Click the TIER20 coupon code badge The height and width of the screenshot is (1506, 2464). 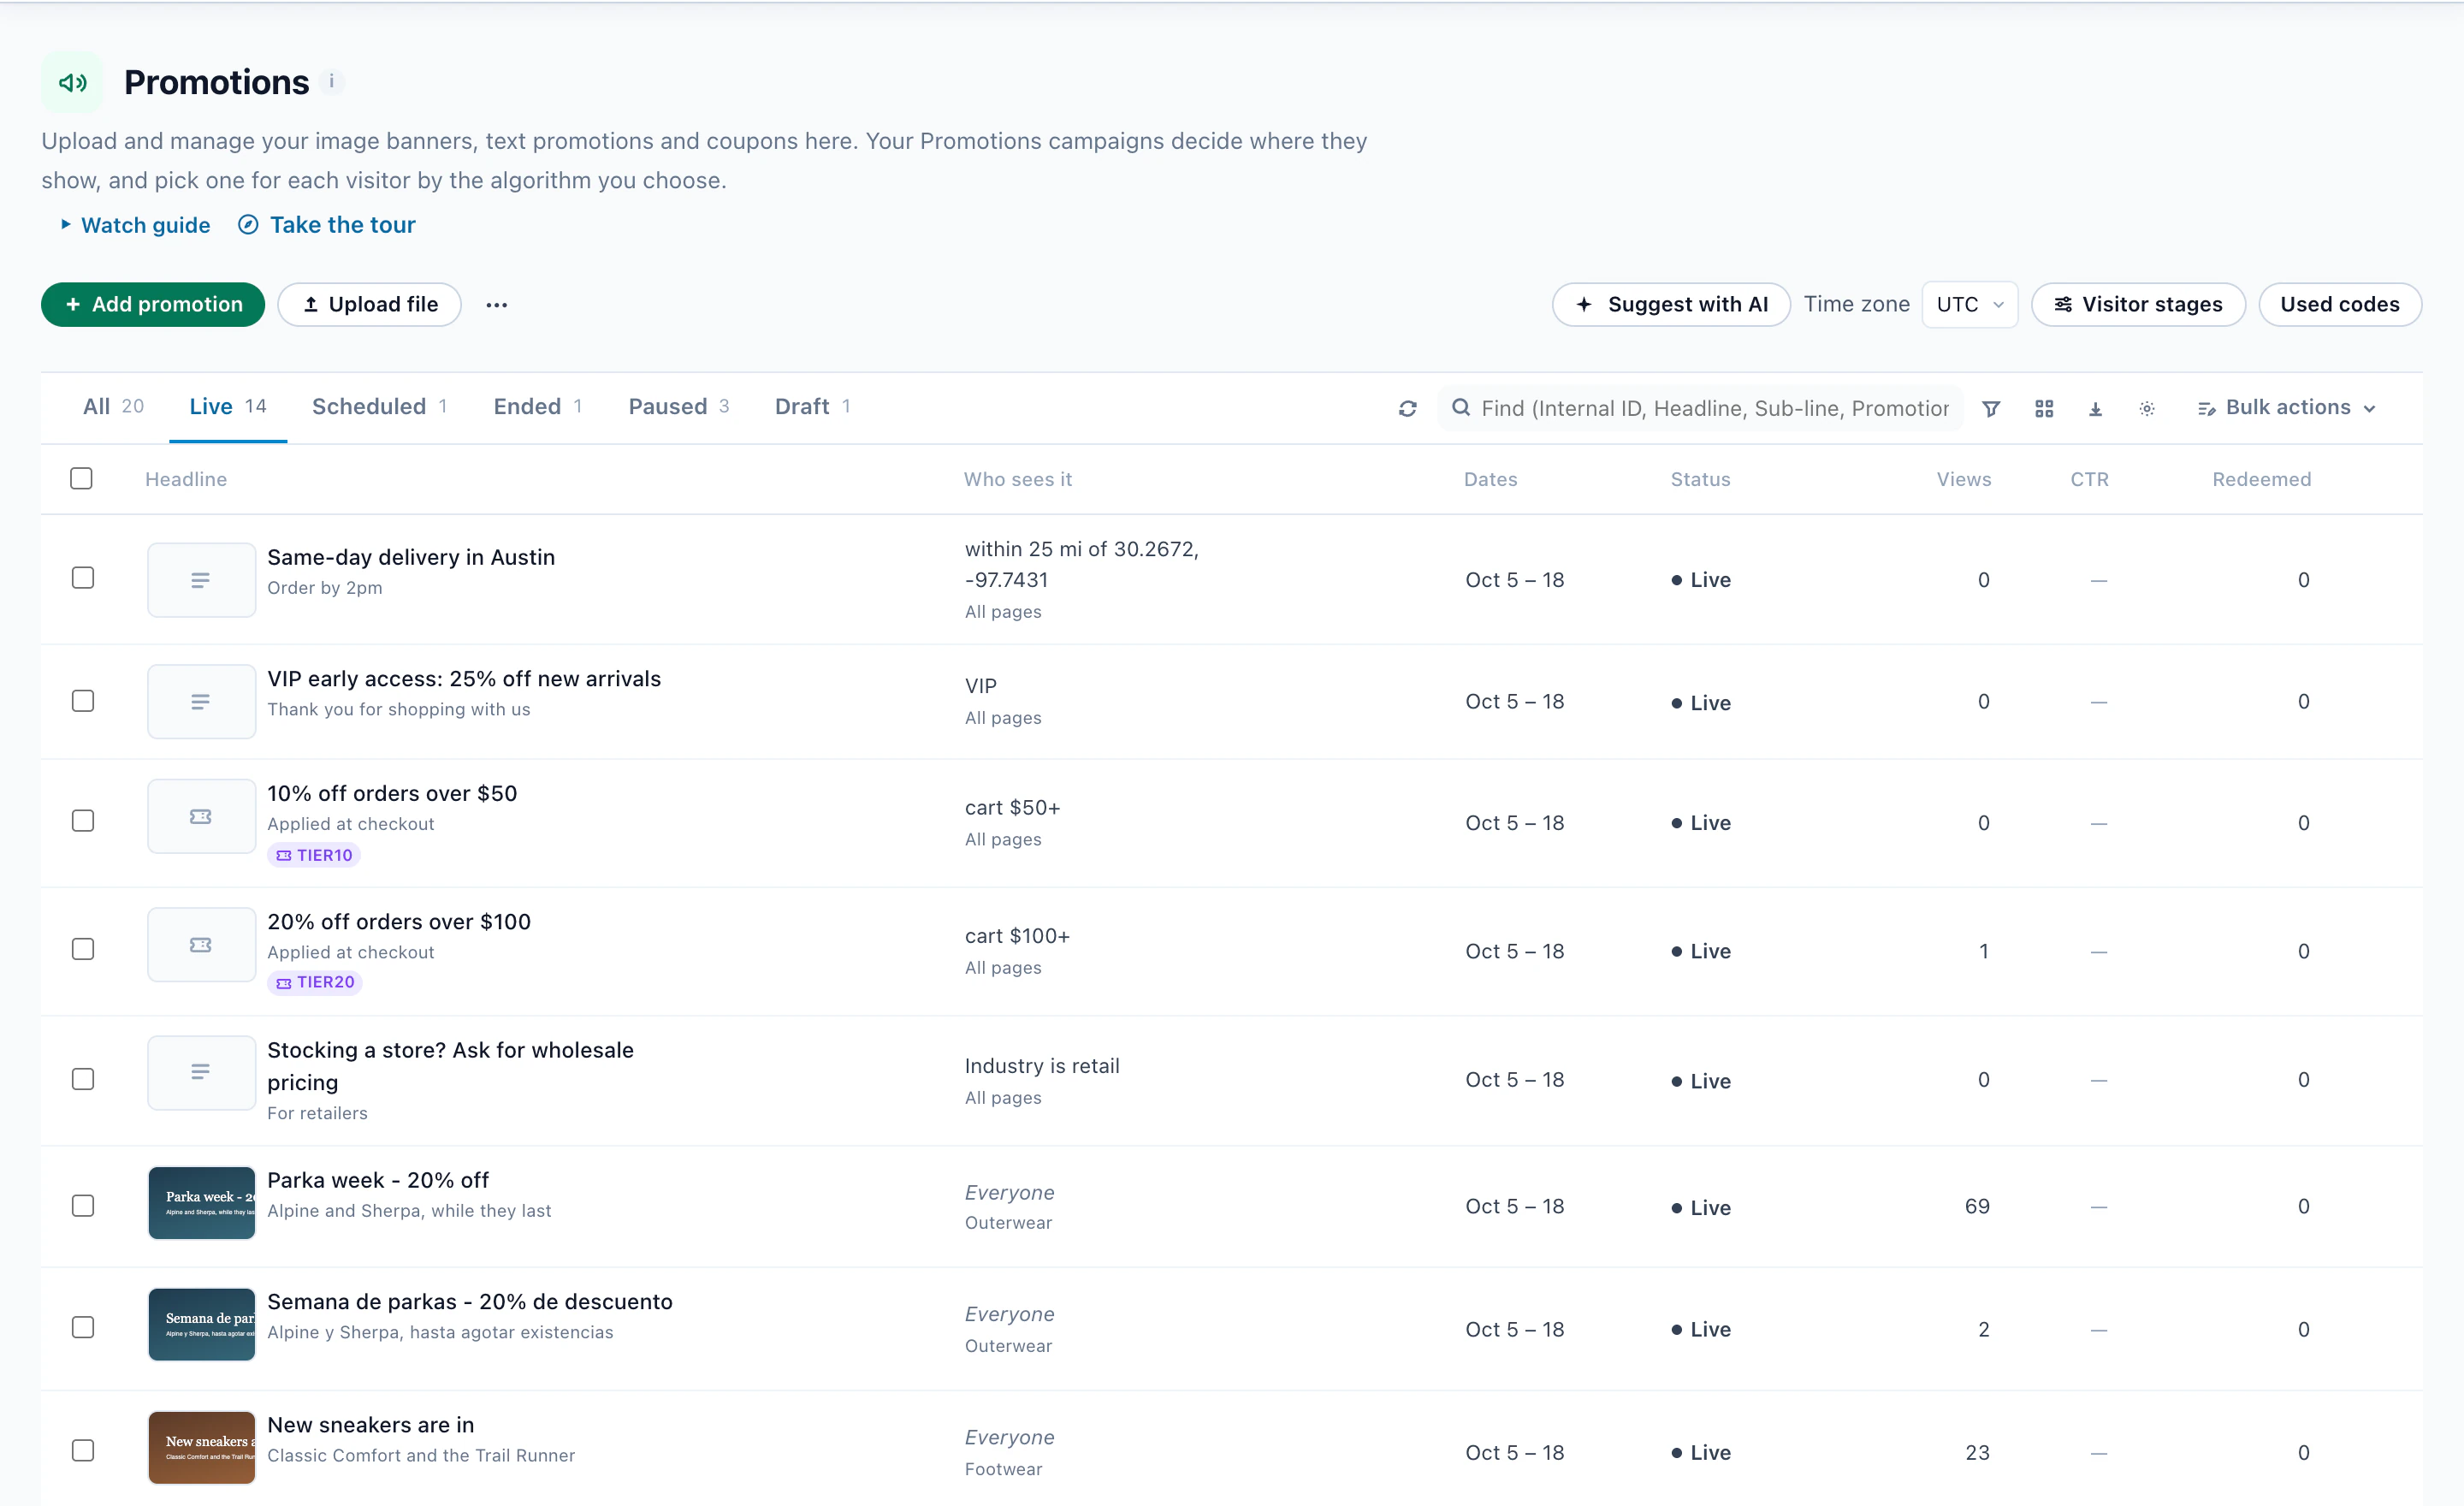315,982
